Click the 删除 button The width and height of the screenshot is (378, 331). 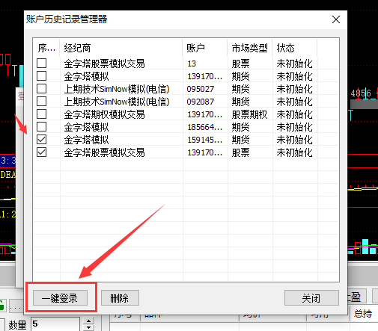[120, 298]
